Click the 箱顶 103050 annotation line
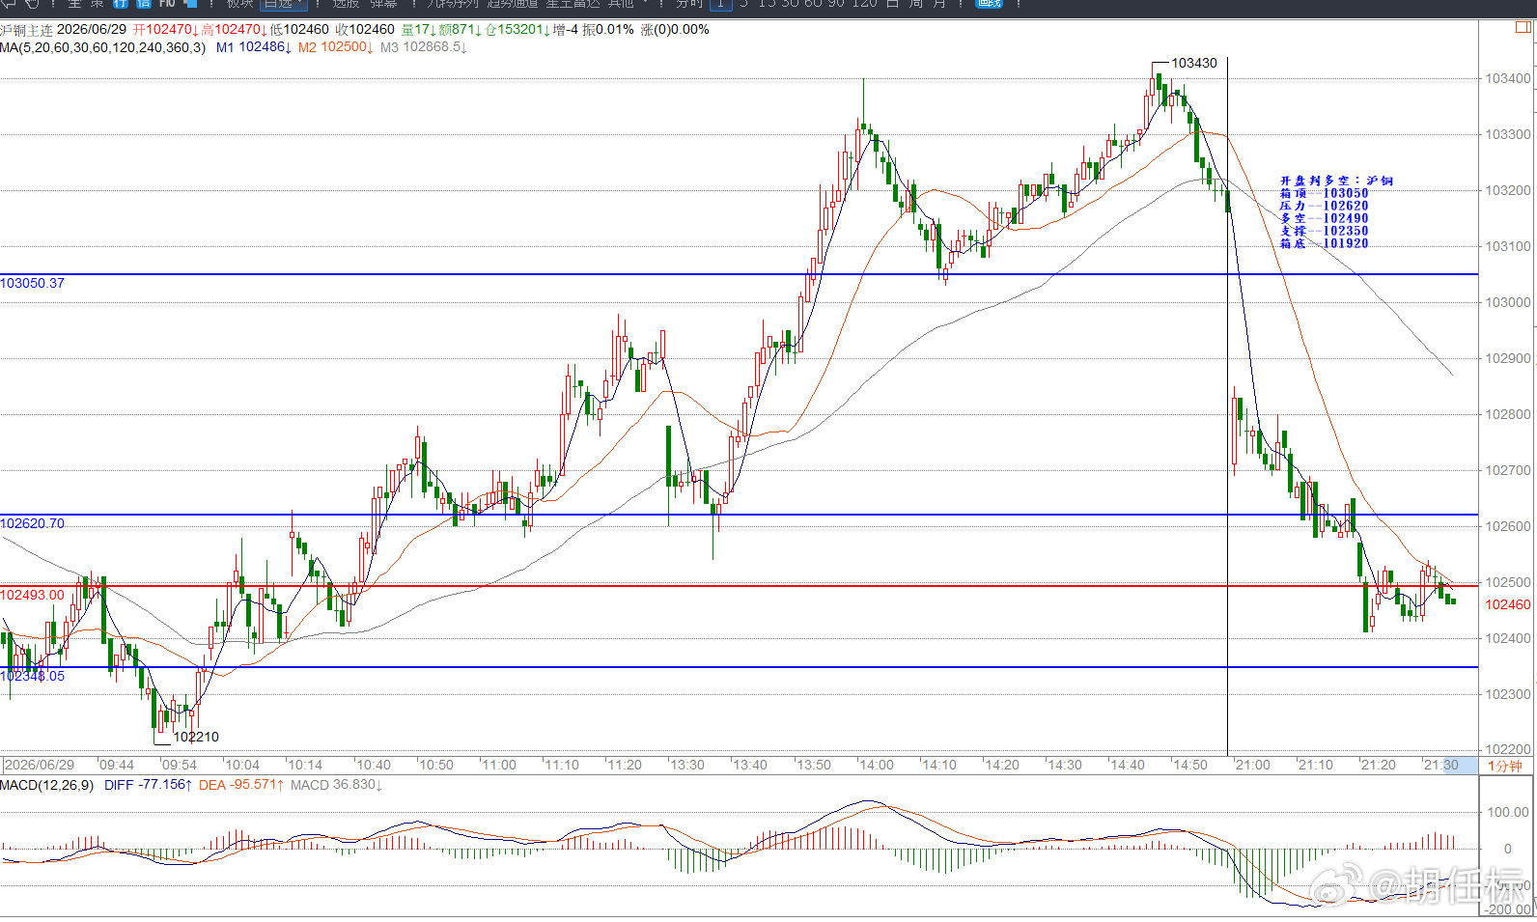Image resolution: width=1537 pixels, height=922 pixels. click(x=1324, y=193)
